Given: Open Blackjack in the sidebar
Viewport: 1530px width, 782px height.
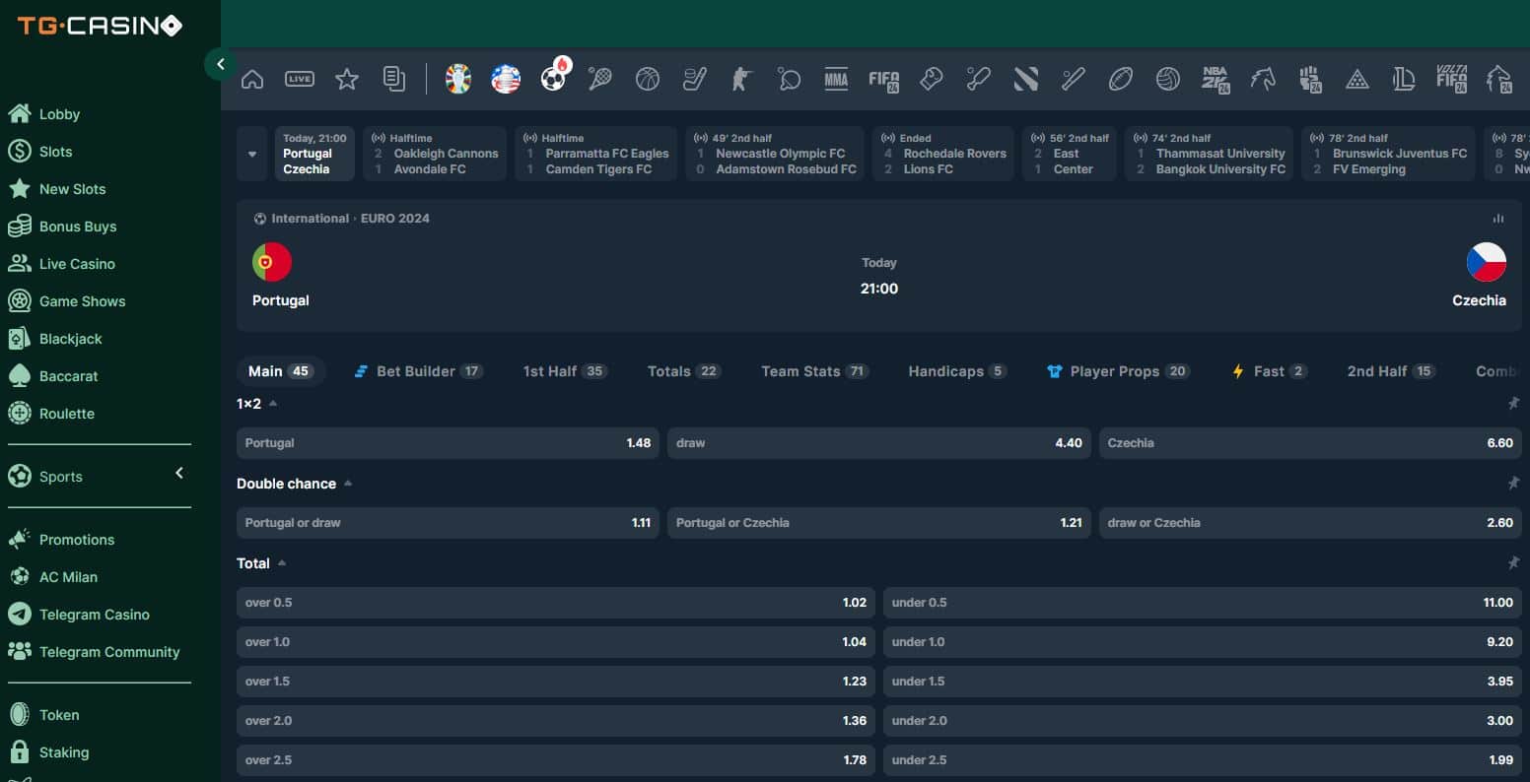Looking at the screenshot, I should tap(55, 339).
